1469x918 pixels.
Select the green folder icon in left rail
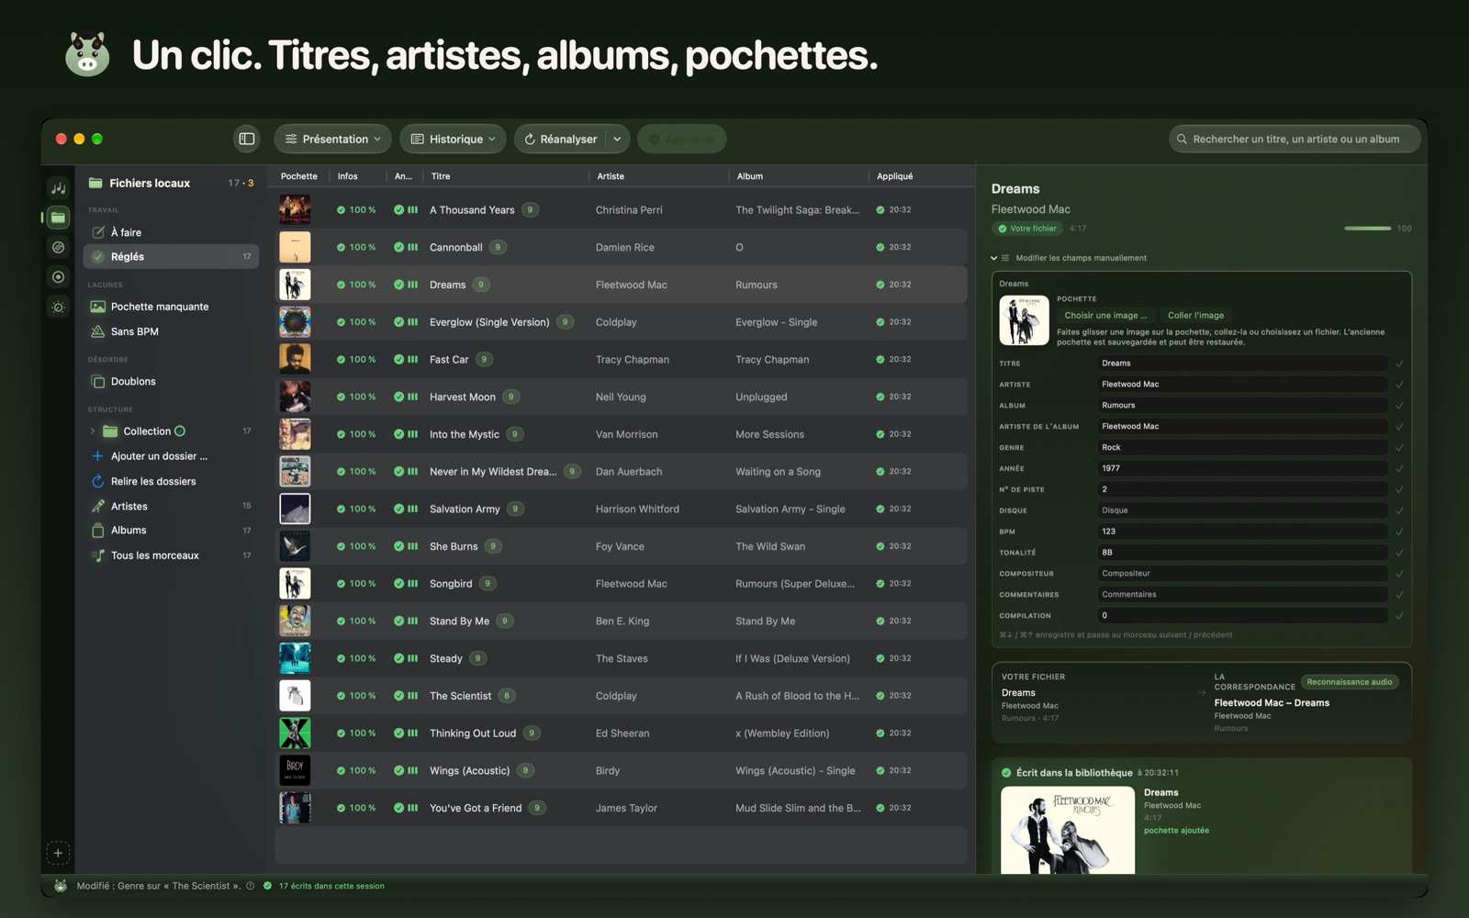coord(58,218)
